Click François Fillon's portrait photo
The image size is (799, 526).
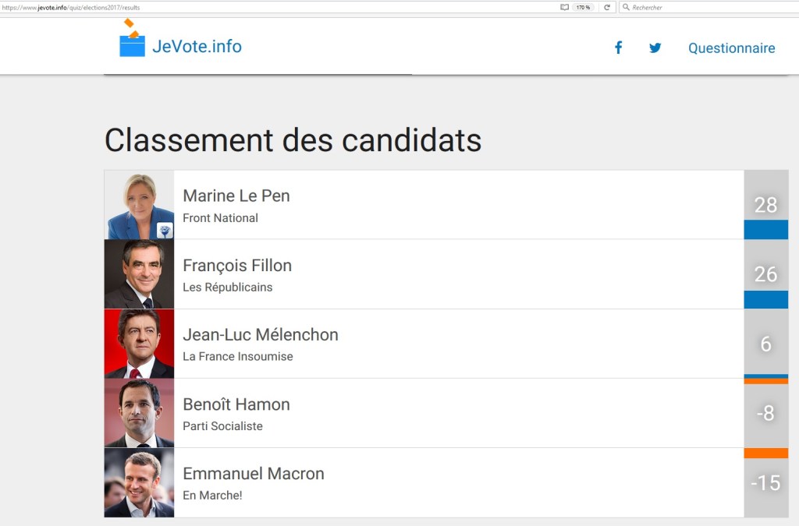[138, 274]
